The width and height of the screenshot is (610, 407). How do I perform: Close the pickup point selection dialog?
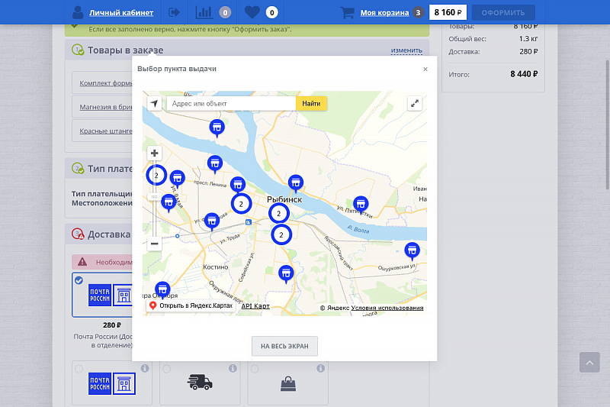pos(425,69)
